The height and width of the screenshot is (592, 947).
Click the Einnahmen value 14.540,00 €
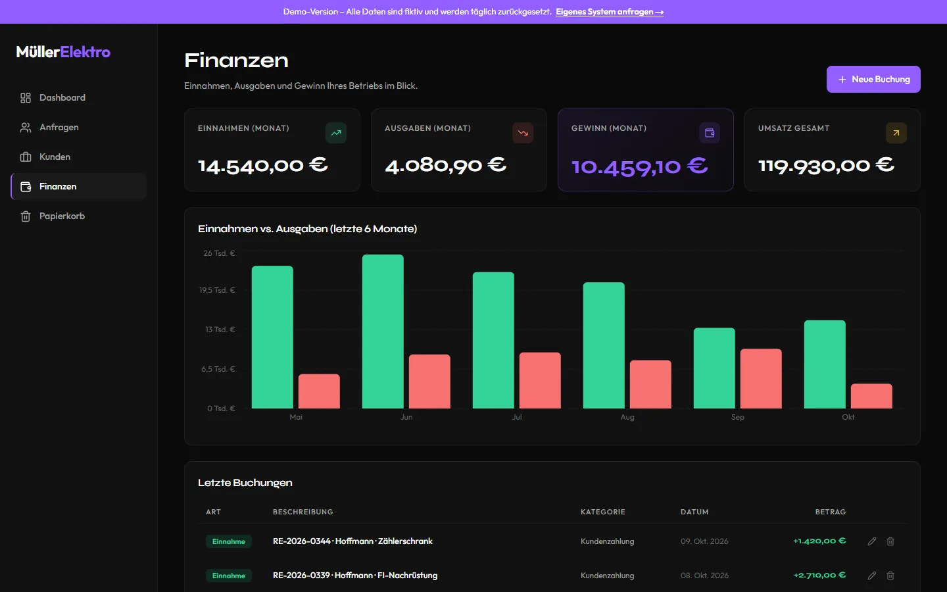[263, 165]
